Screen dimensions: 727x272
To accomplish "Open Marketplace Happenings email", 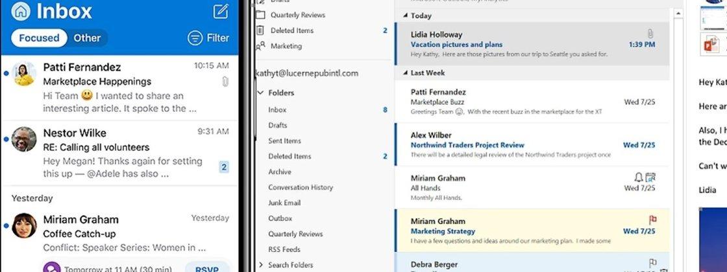I will coord(119,88).
